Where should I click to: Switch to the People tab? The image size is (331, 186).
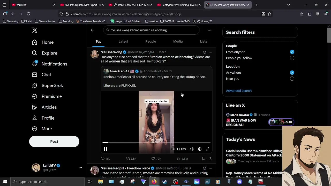tap(151, 41)
